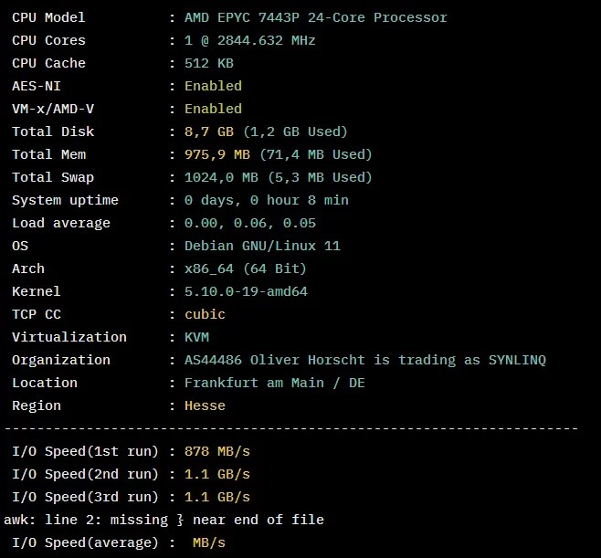
Task: Click the VM-x/AMD-V Enabled status
Action: (x=213, y=109)
